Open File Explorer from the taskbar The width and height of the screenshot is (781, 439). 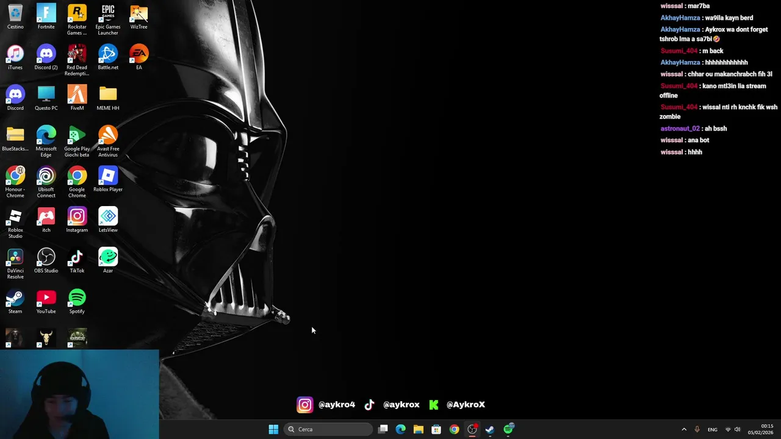[x=419, y=429]
